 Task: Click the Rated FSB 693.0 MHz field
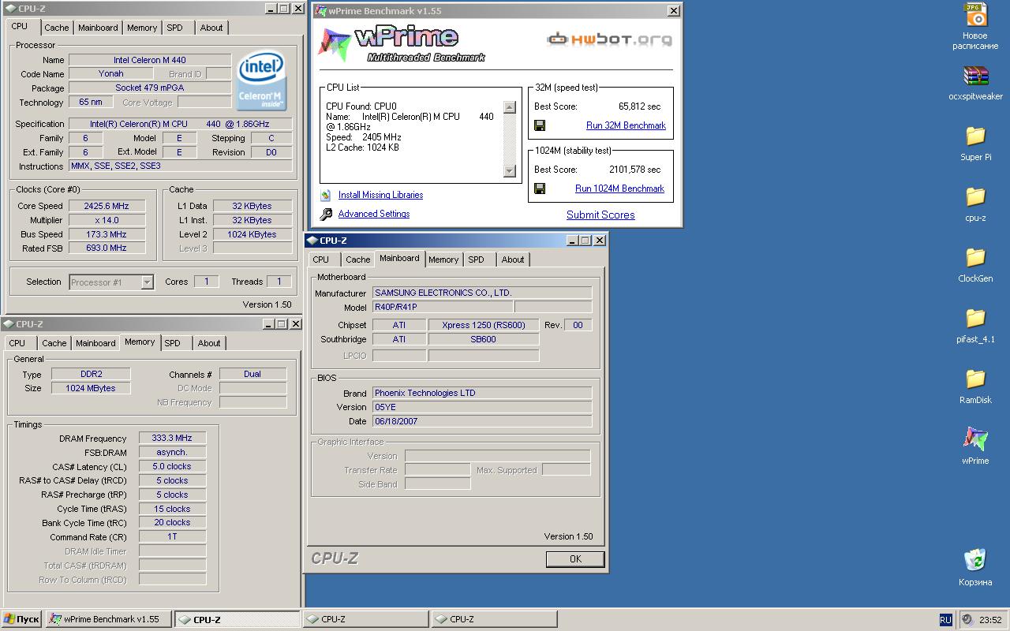coord(107,248)
